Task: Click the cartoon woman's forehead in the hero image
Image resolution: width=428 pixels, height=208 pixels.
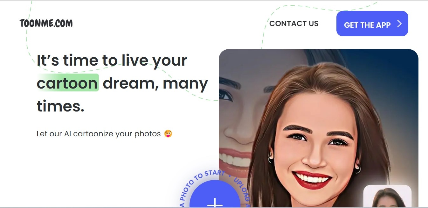Action: click(x=318, y=108)
